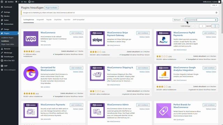Click the Stripe Payment Gateway plugin icon
The width and height of the screenshot is (223, 125).
97,39
